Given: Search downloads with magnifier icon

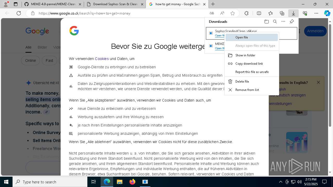Looking at the screenshot, I should point(275,22).
